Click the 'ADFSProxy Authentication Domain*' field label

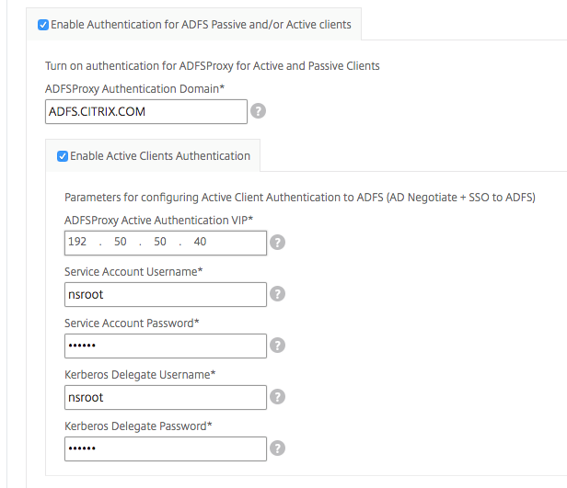coord(135,89)
